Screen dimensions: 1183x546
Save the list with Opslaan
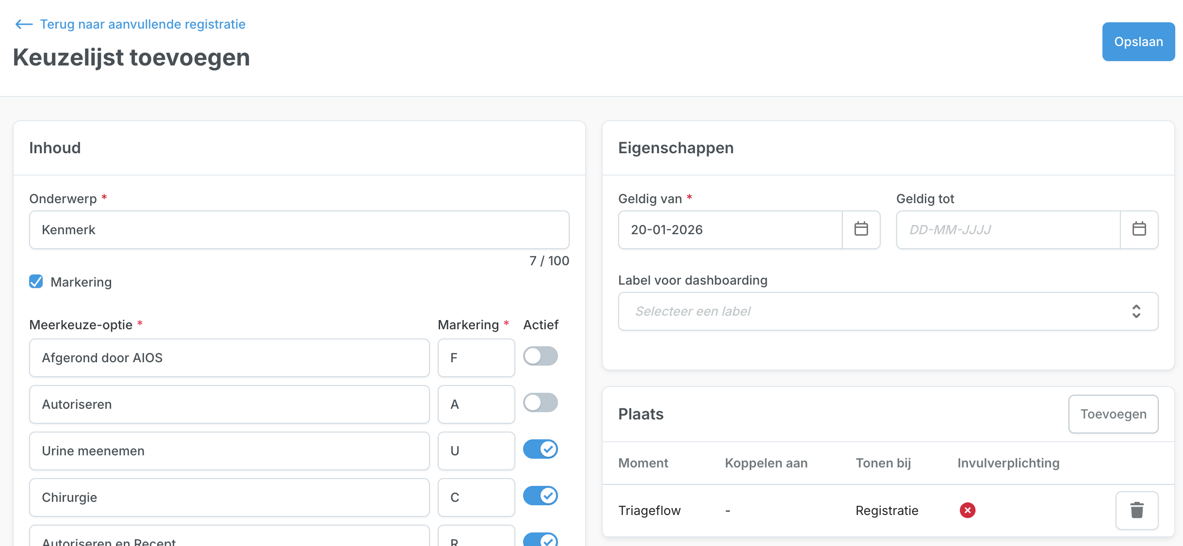coord(1138,42)
